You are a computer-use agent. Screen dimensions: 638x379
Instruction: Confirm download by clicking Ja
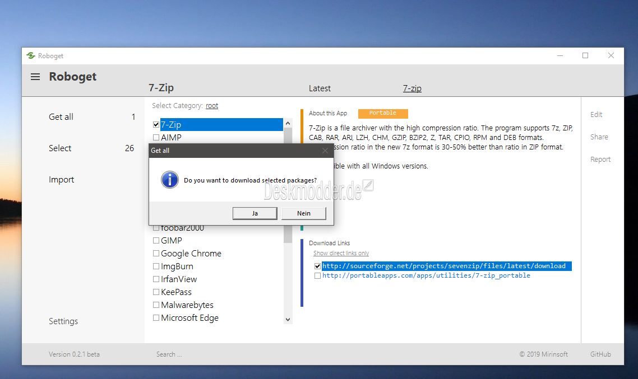tap(255, 213)
